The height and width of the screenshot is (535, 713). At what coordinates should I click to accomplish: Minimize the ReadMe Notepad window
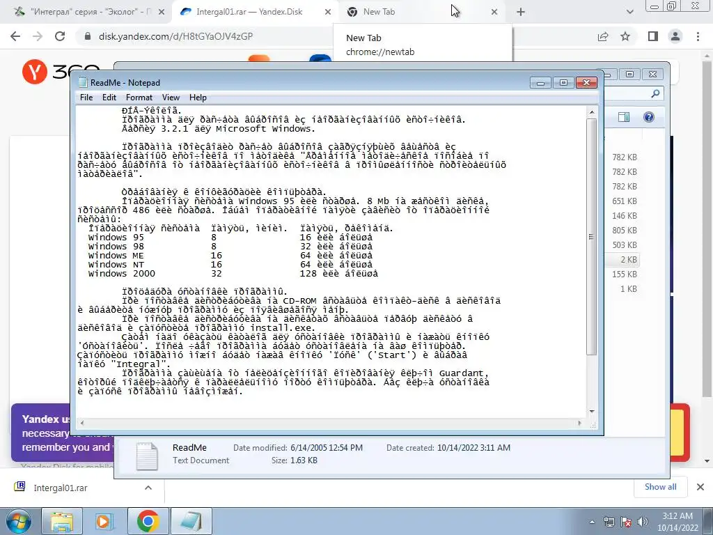540,83
